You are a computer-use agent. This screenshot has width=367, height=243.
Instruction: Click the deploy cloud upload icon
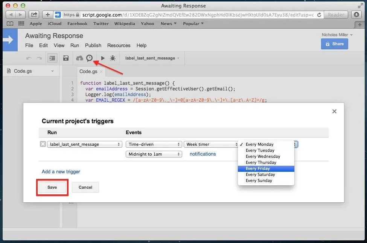pyautogui.click(x=79, y=58)
